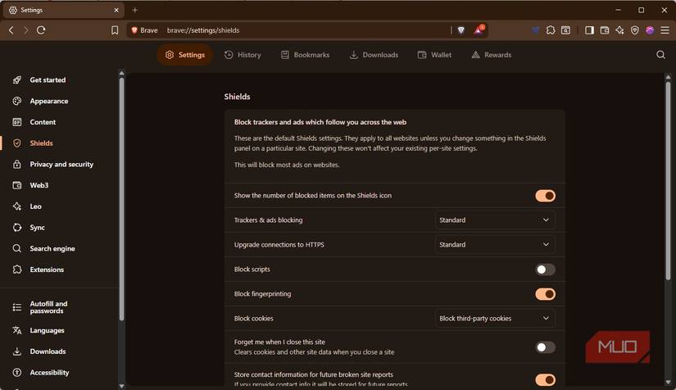Click the settings search magnifier icon
Viewport: 676px width, 390px height.
pyautogui.click(x=660, y=55)
